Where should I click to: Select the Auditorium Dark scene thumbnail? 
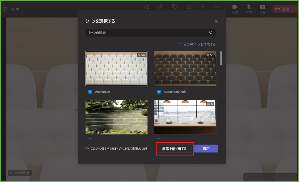(x=185, y=69)
